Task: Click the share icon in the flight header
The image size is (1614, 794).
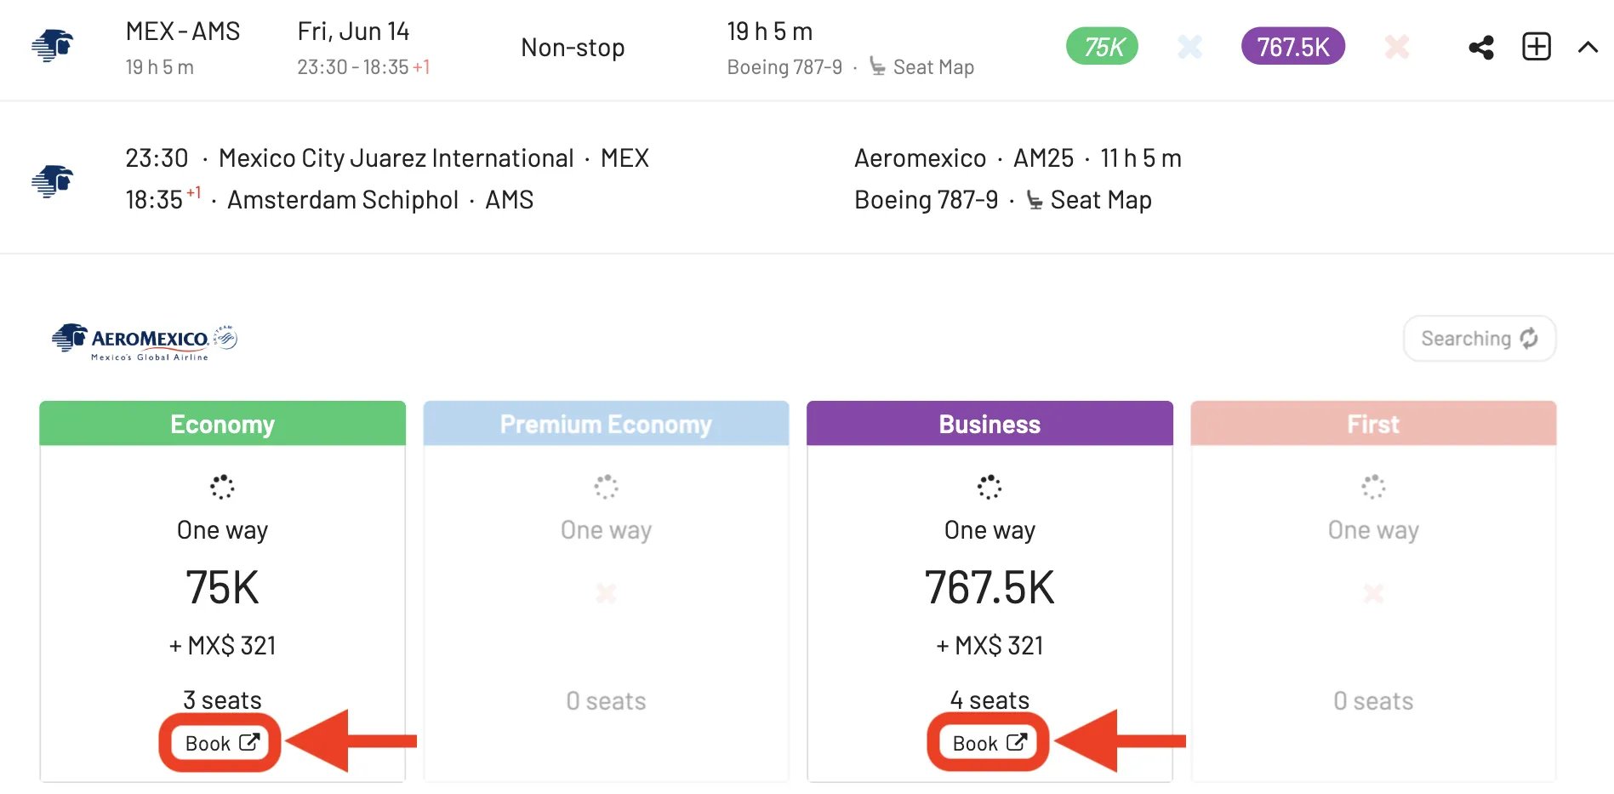Action: tap(1481, 47)
